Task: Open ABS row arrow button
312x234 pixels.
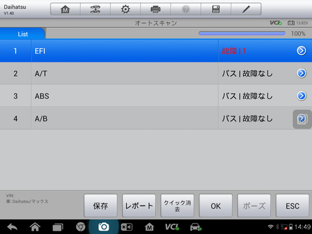Action: [x=302, y=96]
